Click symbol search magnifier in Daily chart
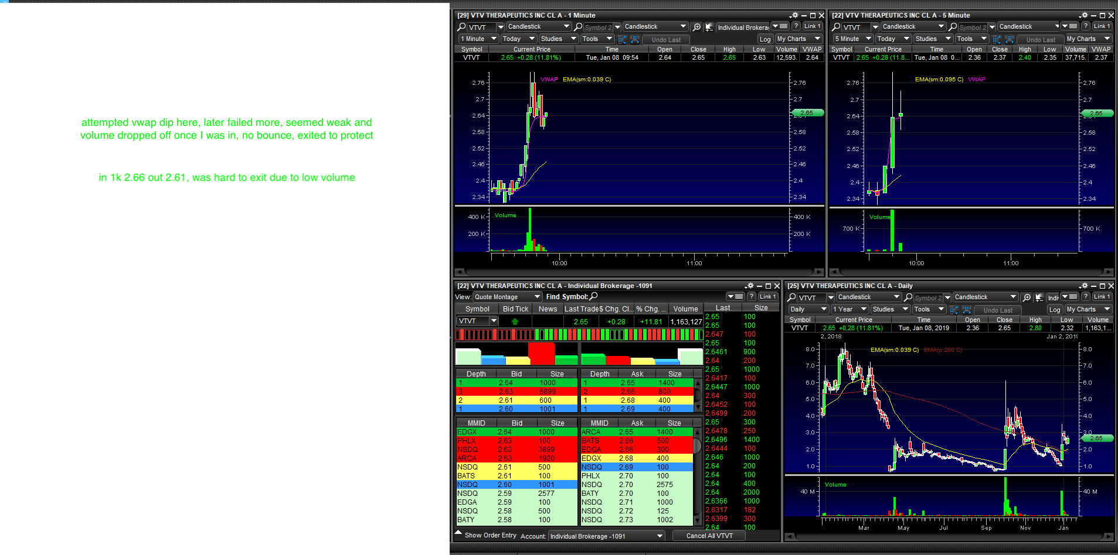Image resolution: width=1118 pixels, height=555 pixels. tap(792, 297)
